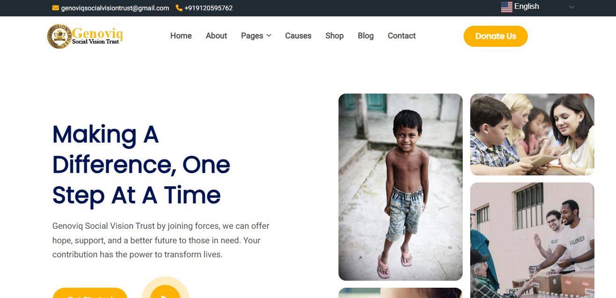Click the email address genoviqsocialvisiontrust@gmail.com
616x298 pixels.
[x=115, y=8]
